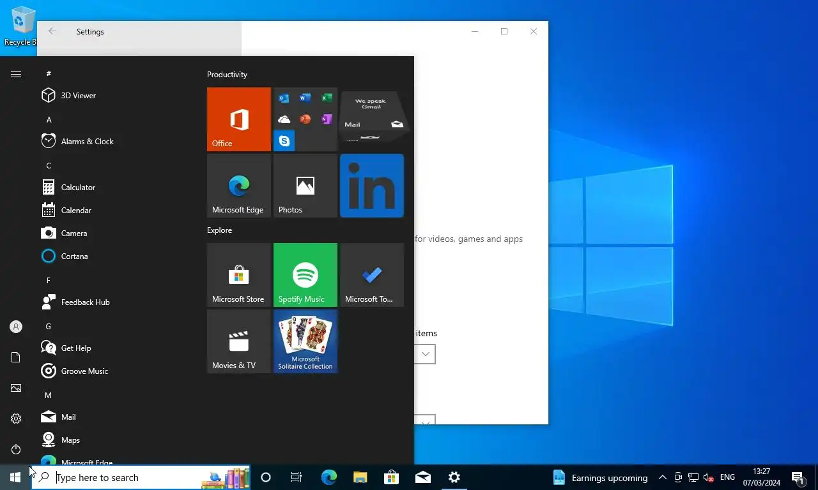
Task: Open the notification action center
Action: (798, 477)
